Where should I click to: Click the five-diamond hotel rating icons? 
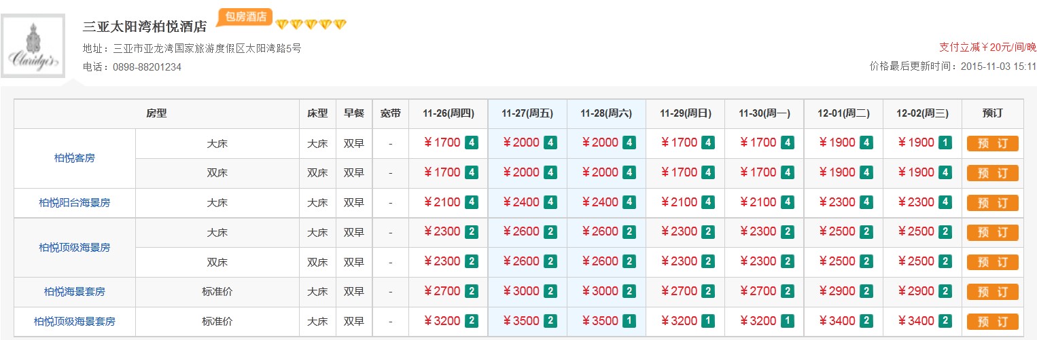coord(311,25)
